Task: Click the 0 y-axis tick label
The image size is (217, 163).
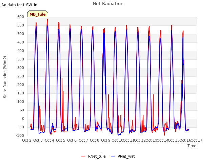Action: click(23, 119)
